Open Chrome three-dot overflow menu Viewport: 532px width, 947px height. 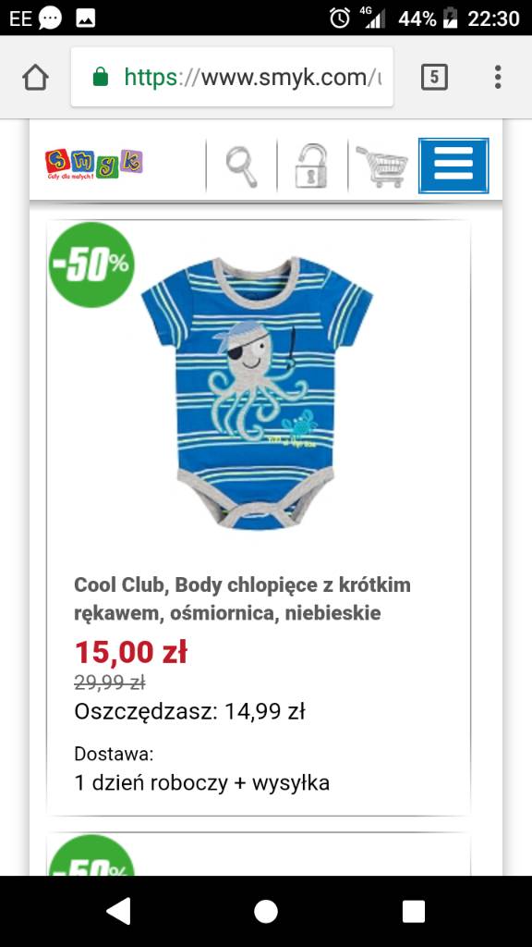[x=498, y=78]
